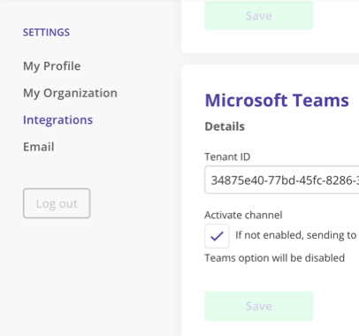Screen dimensions: 359x336
Task: Click the Microsoft Teams heading
Action: tap(277, 100)
